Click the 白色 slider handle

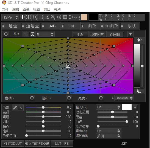(x=127, y=122)
